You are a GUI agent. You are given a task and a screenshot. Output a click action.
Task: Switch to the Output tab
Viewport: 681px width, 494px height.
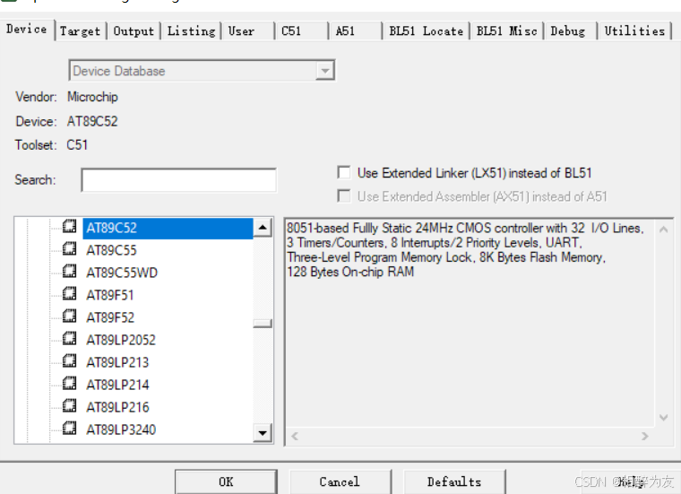pos(134,31)
